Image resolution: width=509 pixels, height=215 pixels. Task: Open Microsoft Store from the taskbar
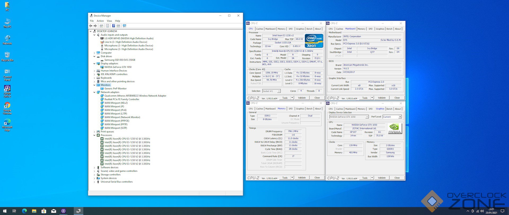click(44, 211)
